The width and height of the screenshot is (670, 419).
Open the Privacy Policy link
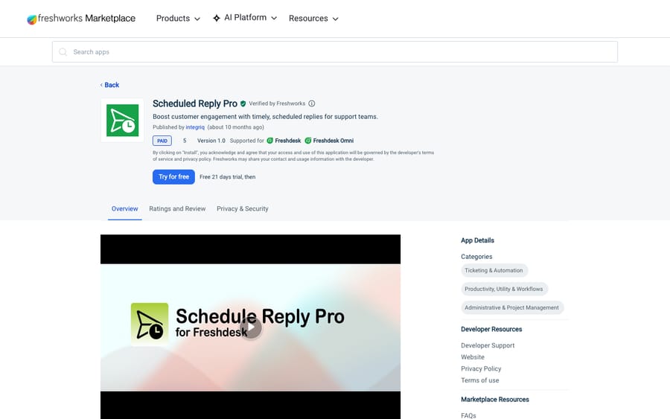[x=481, y=368]
